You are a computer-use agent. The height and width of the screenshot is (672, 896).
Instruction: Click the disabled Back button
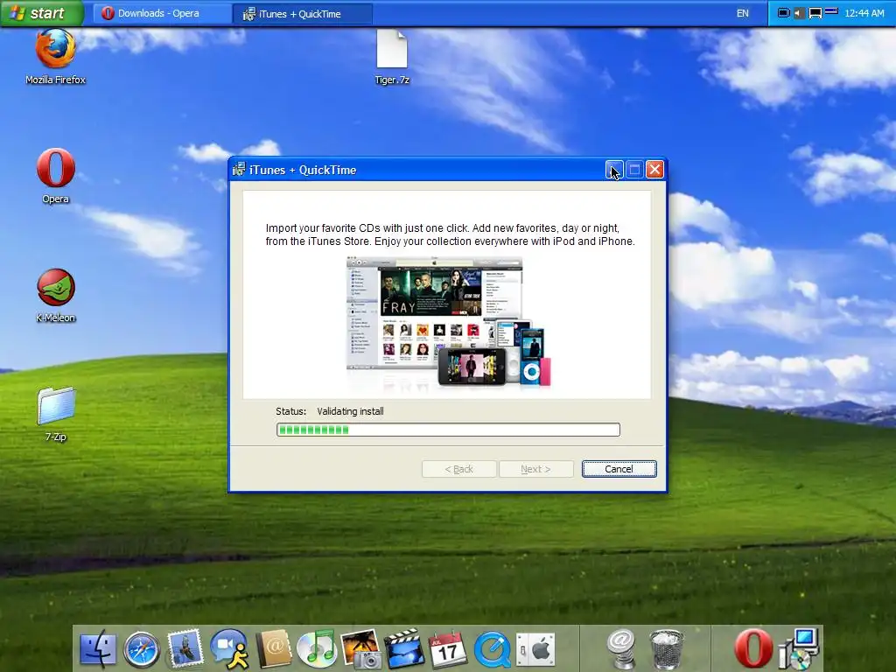pyautogui.click(x=458, y=469)
